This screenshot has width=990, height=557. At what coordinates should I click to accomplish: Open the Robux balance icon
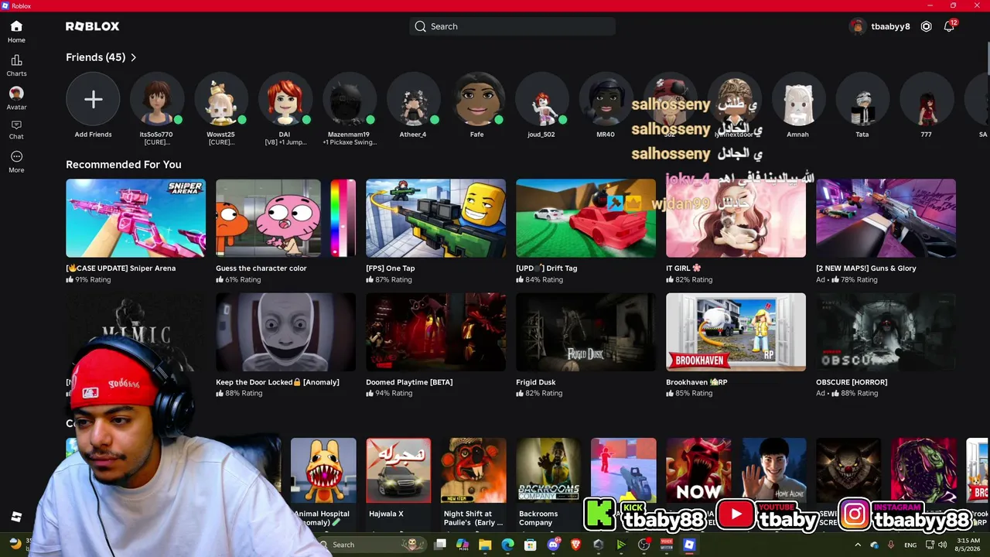(x=926, y=26)
